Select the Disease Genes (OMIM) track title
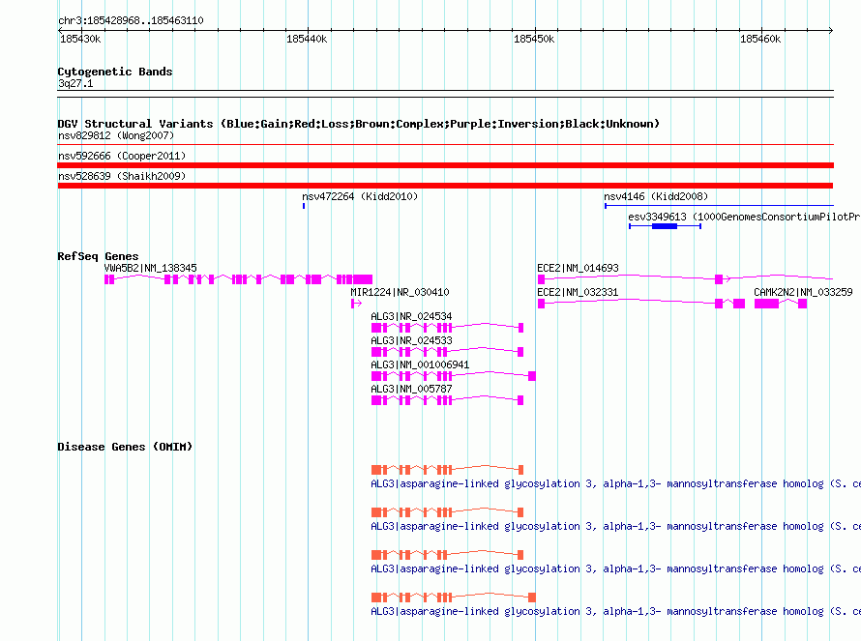Screen dimensions: 861x641 click(x=125, y=447)
